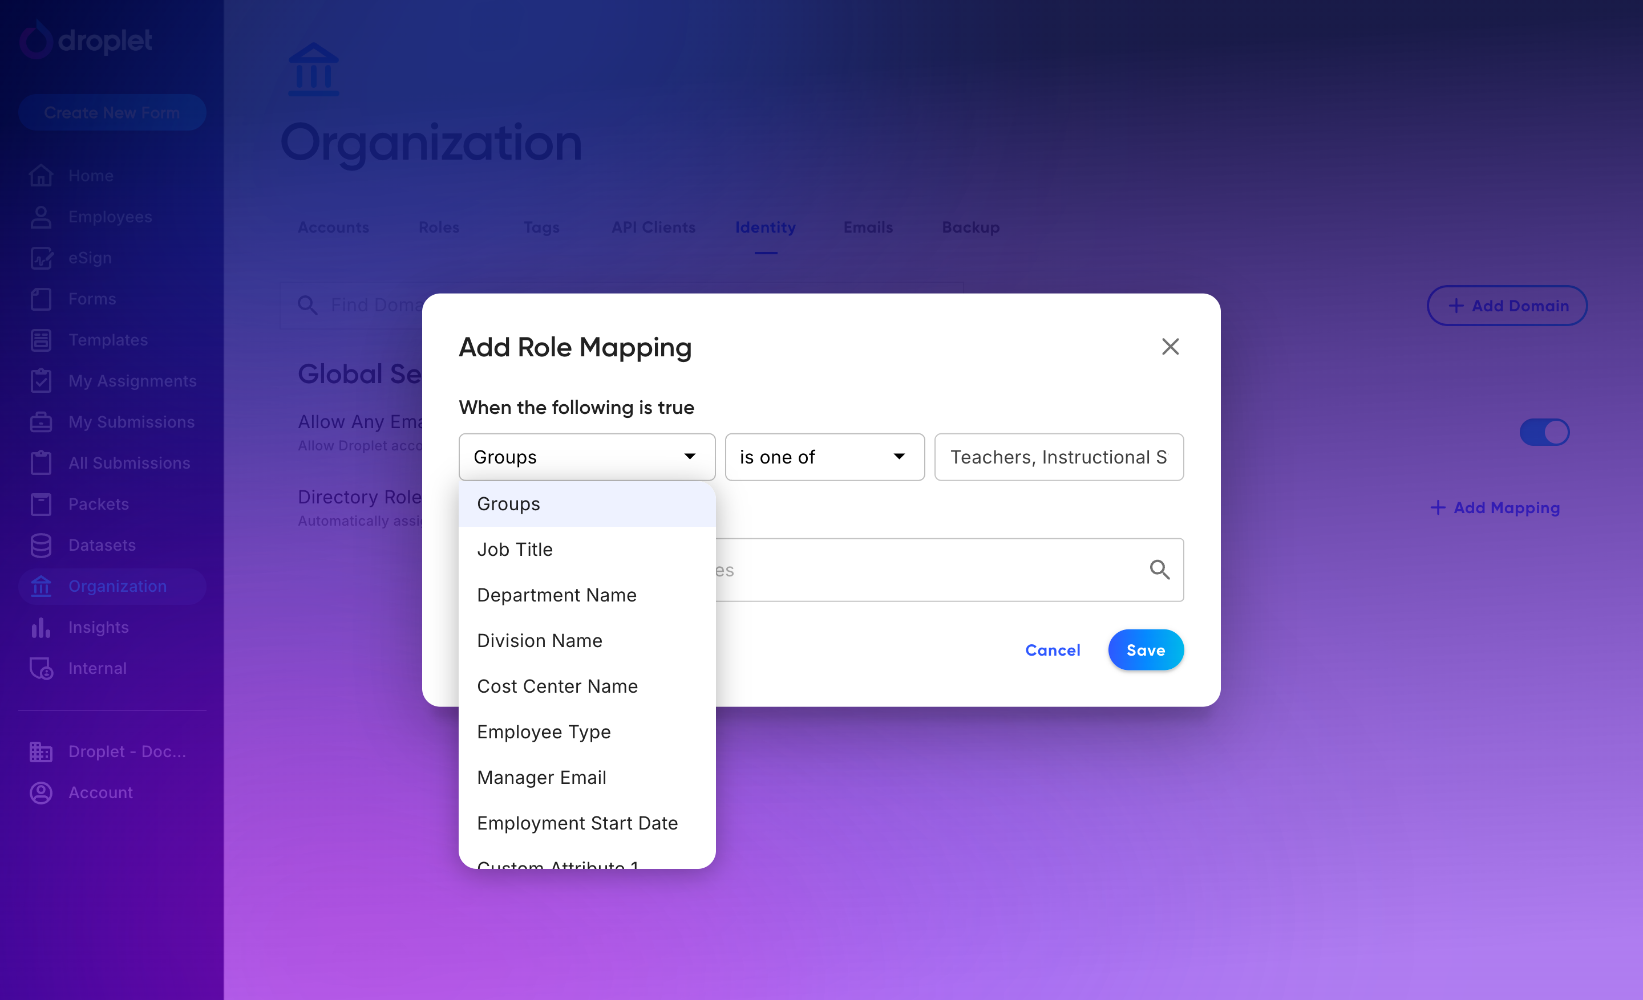This screenshot has width=1643, height=1000.
Task: Click the Add Domain button
Action: click(1507, 306)
